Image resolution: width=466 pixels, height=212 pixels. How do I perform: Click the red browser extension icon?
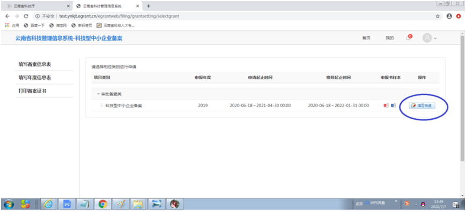(x=458, y=16)
